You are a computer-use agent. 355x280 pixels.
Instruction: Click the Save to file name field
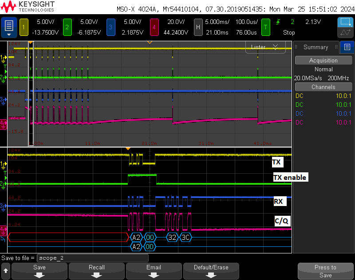click(93, 258)
